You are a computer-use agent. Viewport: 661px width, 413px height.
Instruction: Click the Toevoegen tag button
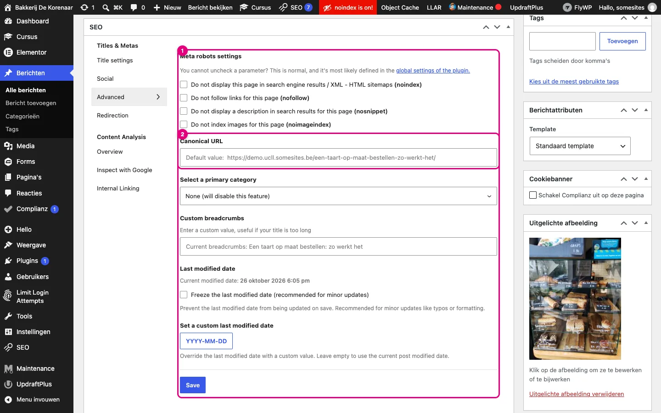[x=622, y=41]
